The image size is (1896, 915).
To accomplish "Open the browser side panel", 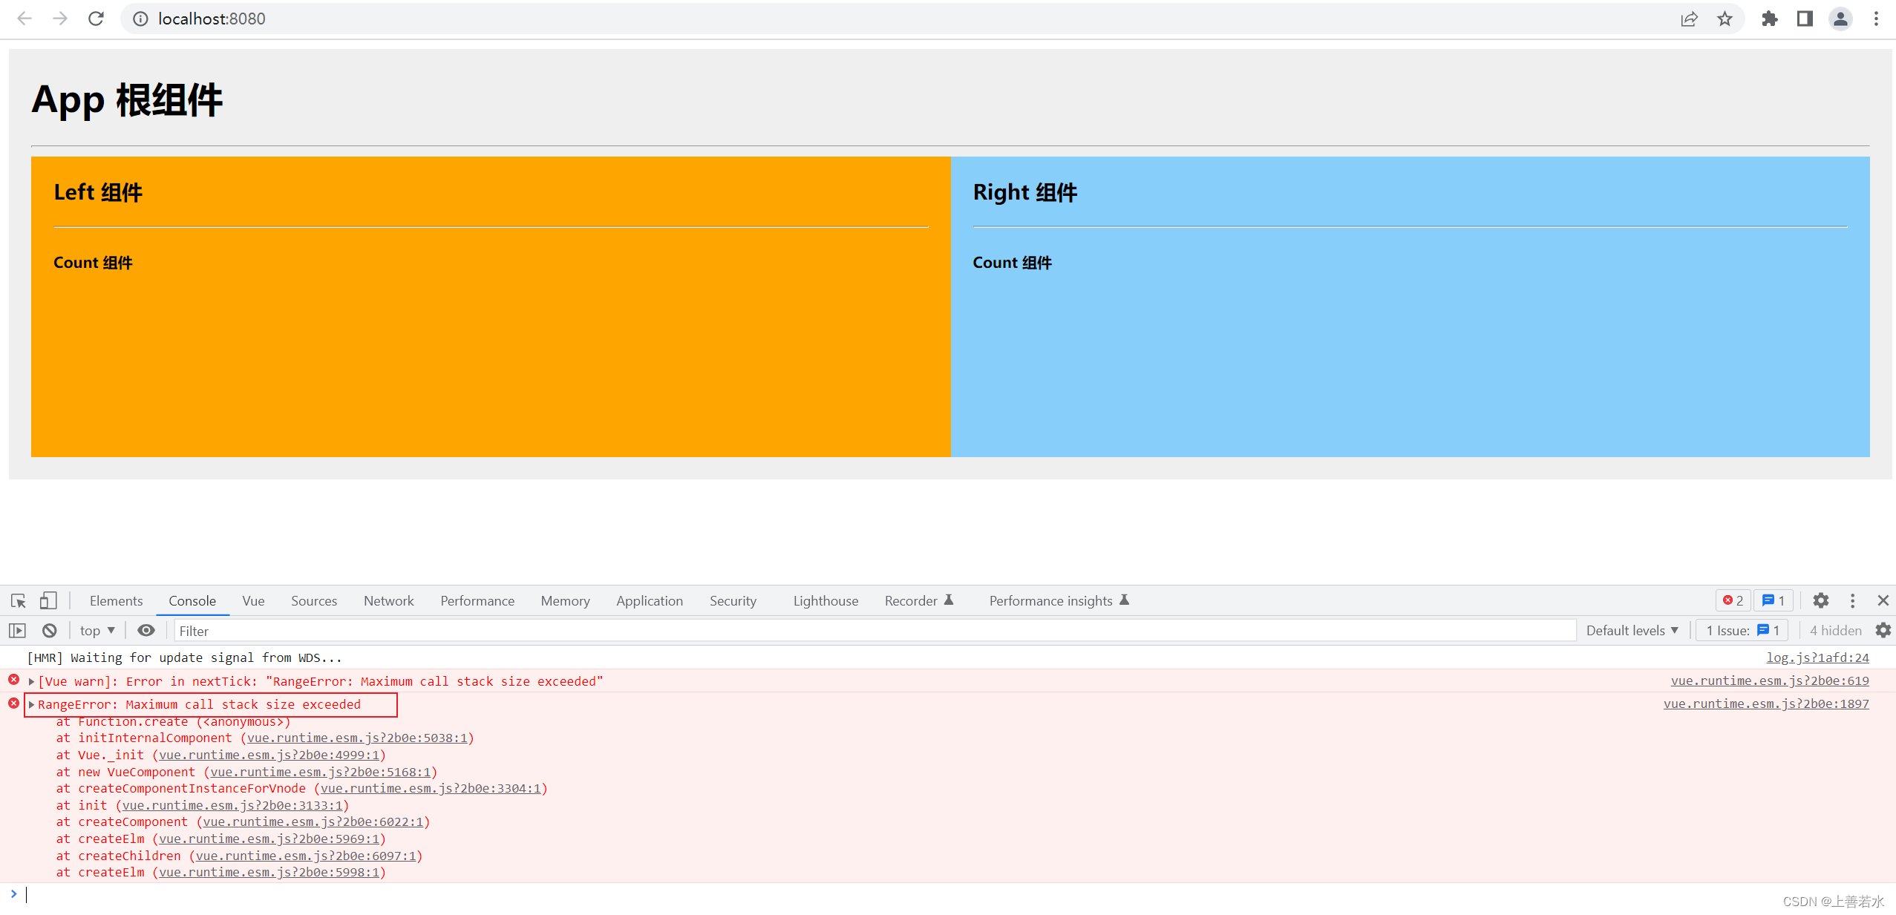I will coord(1805,19).
